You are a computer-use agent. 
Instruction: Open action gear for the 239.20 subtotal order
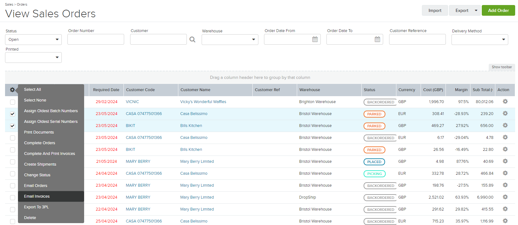[505, 113]
